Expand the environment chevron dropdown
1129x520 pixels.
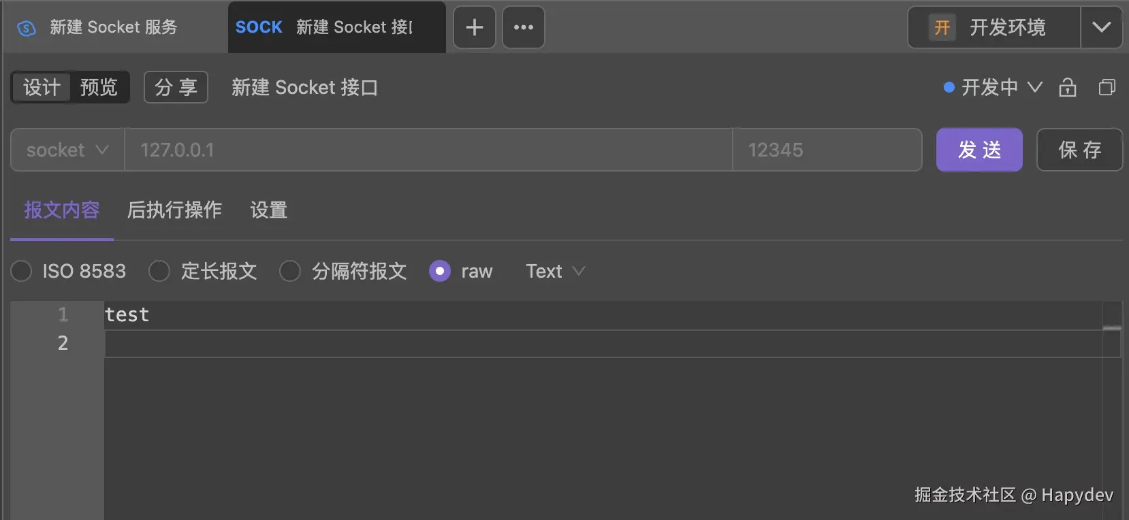click(x=1101, y=27)
